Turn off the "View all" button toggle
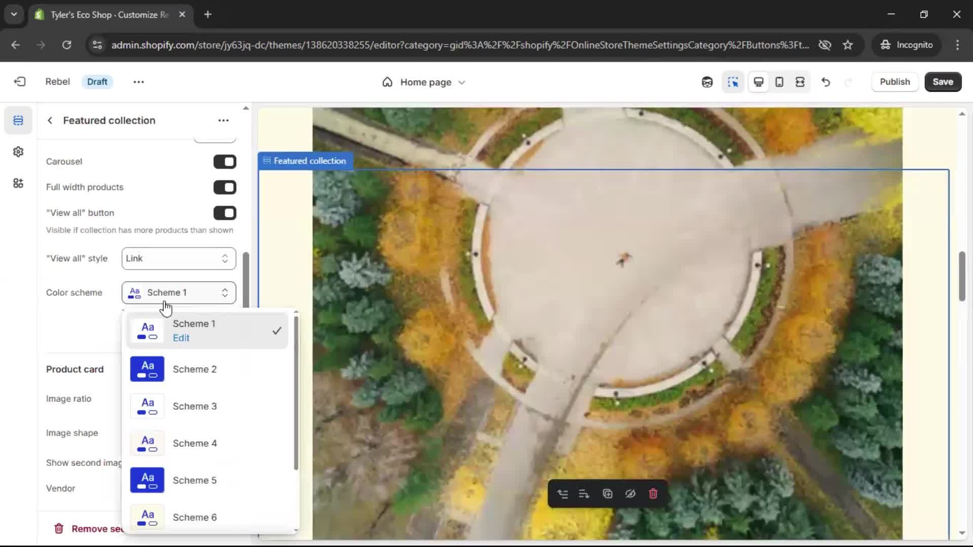973x547 pixels. (x=224, y=213)
